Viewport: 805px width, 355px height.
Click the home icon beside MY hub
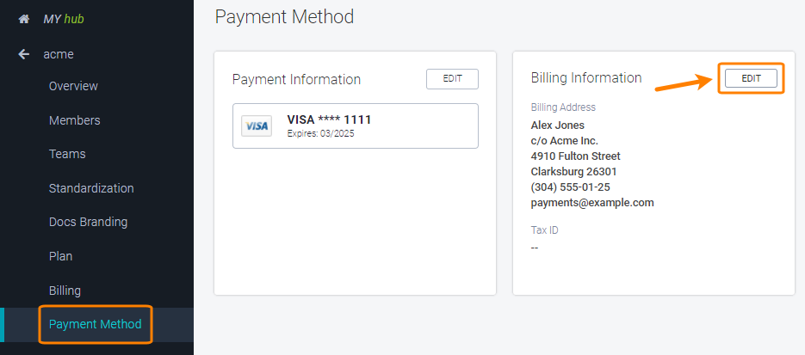coord(24,18)
